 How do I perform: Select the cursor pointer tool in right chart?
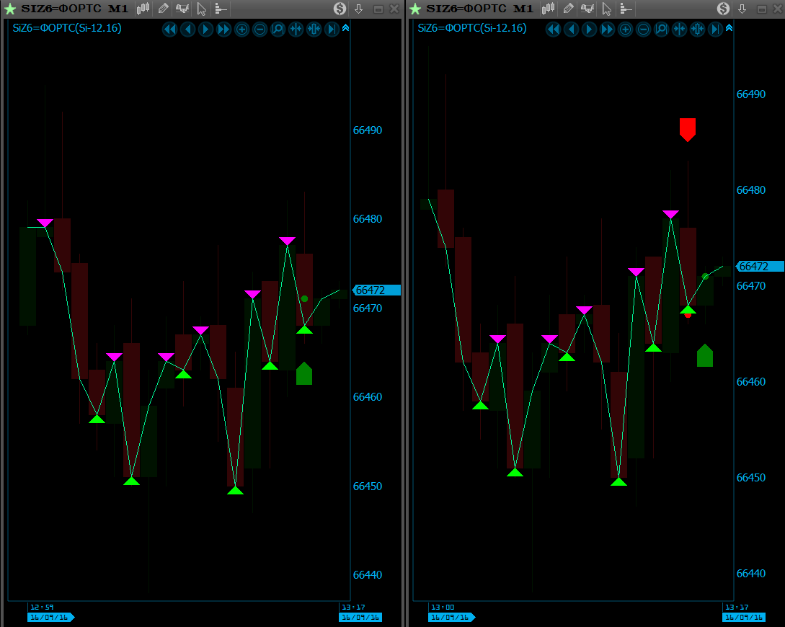[606, 9]
